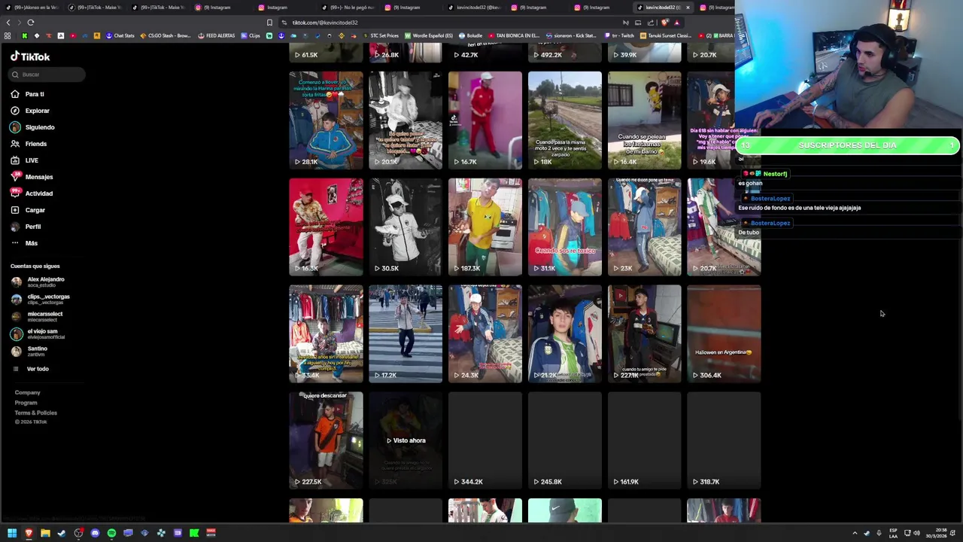Image resolution: width=963 pixels, height=542 pixels.
Task: Switch to the No le pegó nu... tab
Action: 348,8
